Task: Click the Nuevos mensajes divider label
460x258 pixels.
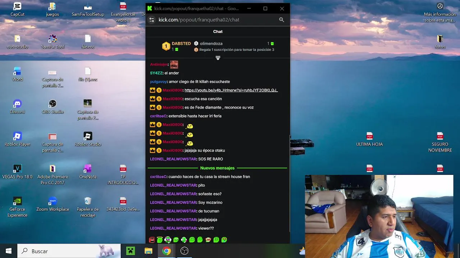Action: (217, 168)
